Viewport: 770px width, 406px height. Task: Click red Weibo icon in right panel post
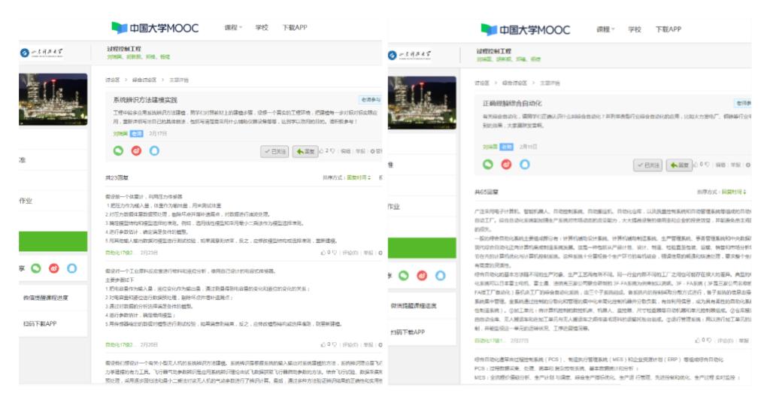[505, 164]
